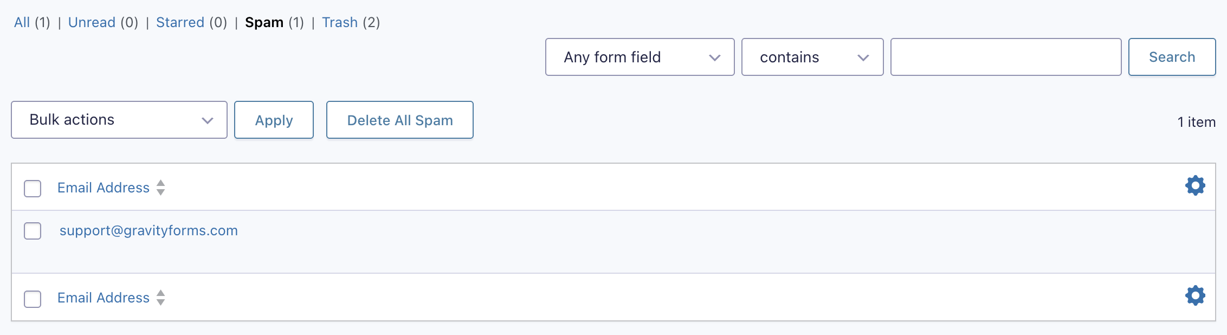View the Starred entries filter
Image resolution: width=1227 pixels, height=335 pixels.
click(180, 22)
